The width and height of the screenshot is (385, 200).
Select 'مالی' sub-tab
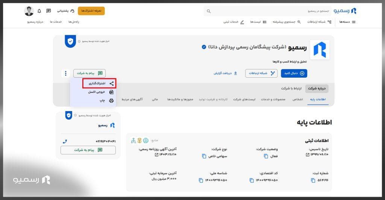(155, 99)
